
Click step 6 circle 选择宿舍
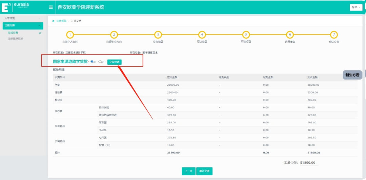click(290, 35)
